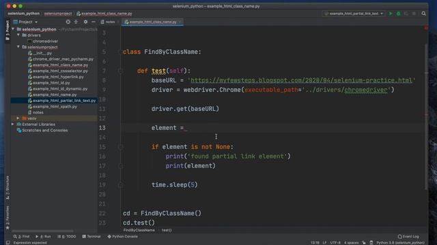Select chromedriver file in tree
The height and width of the screenshot is (245, 437).
(45, 41)
